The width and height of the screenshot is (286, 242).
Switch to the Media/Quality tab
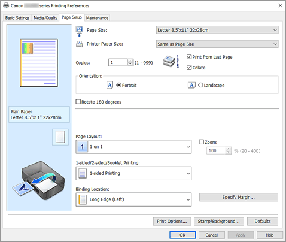[x=45, y=18]
